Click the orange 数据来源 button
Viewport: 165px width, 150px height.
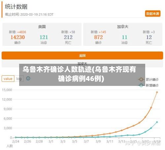[153, 14]
